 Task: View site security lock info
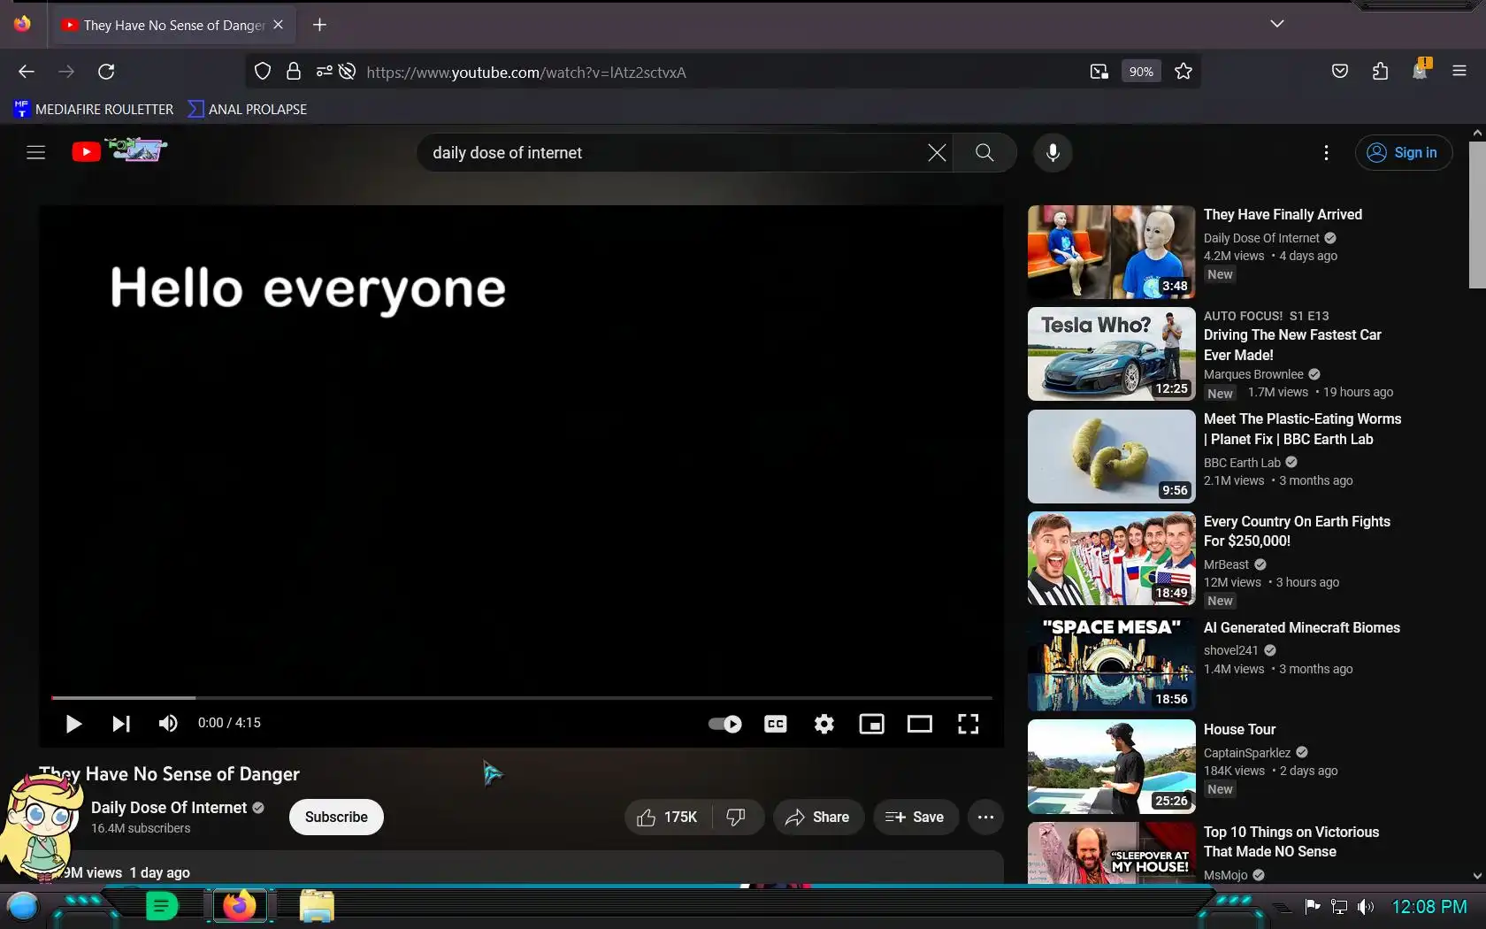click(294, 72)
